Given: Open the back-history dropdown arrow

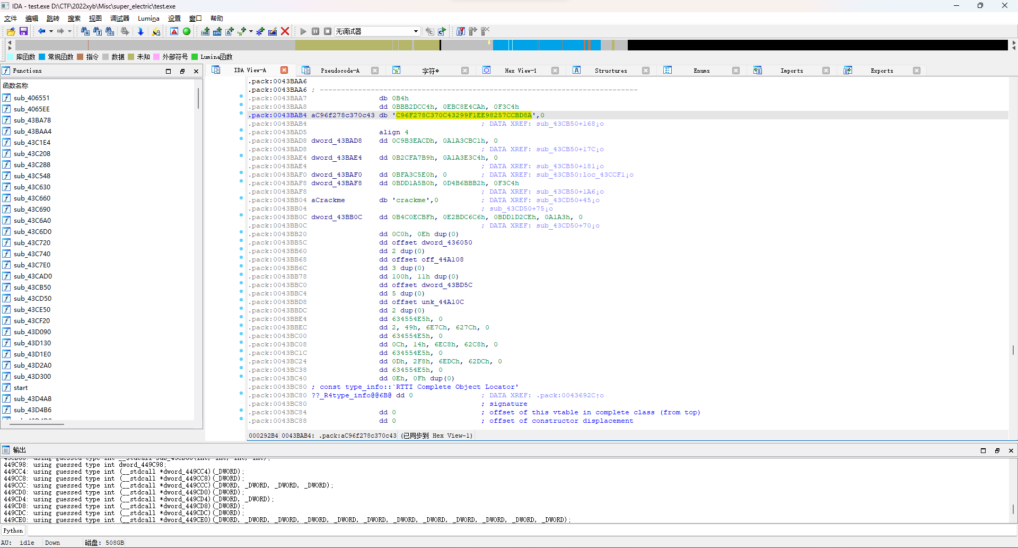Looking at the screenshot, I should [51, 31].
